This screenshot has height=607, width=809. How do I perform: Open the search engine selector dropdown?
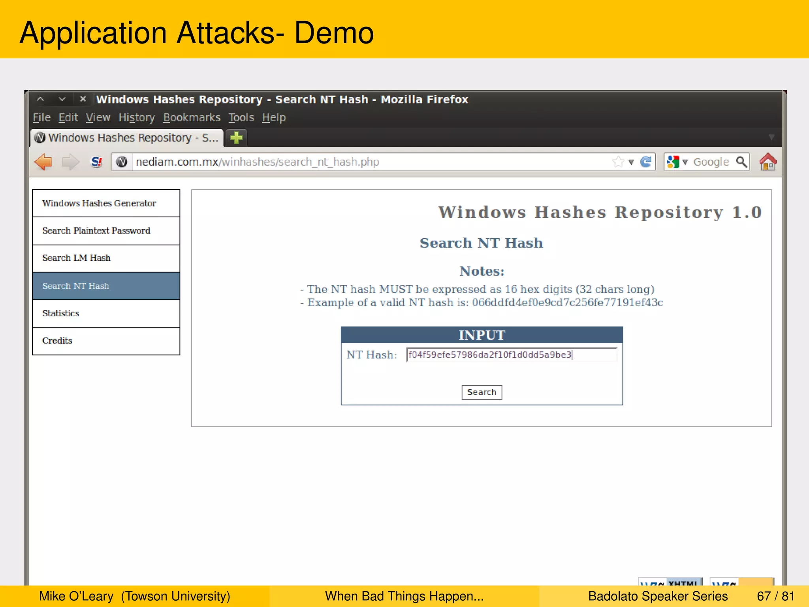677,162
